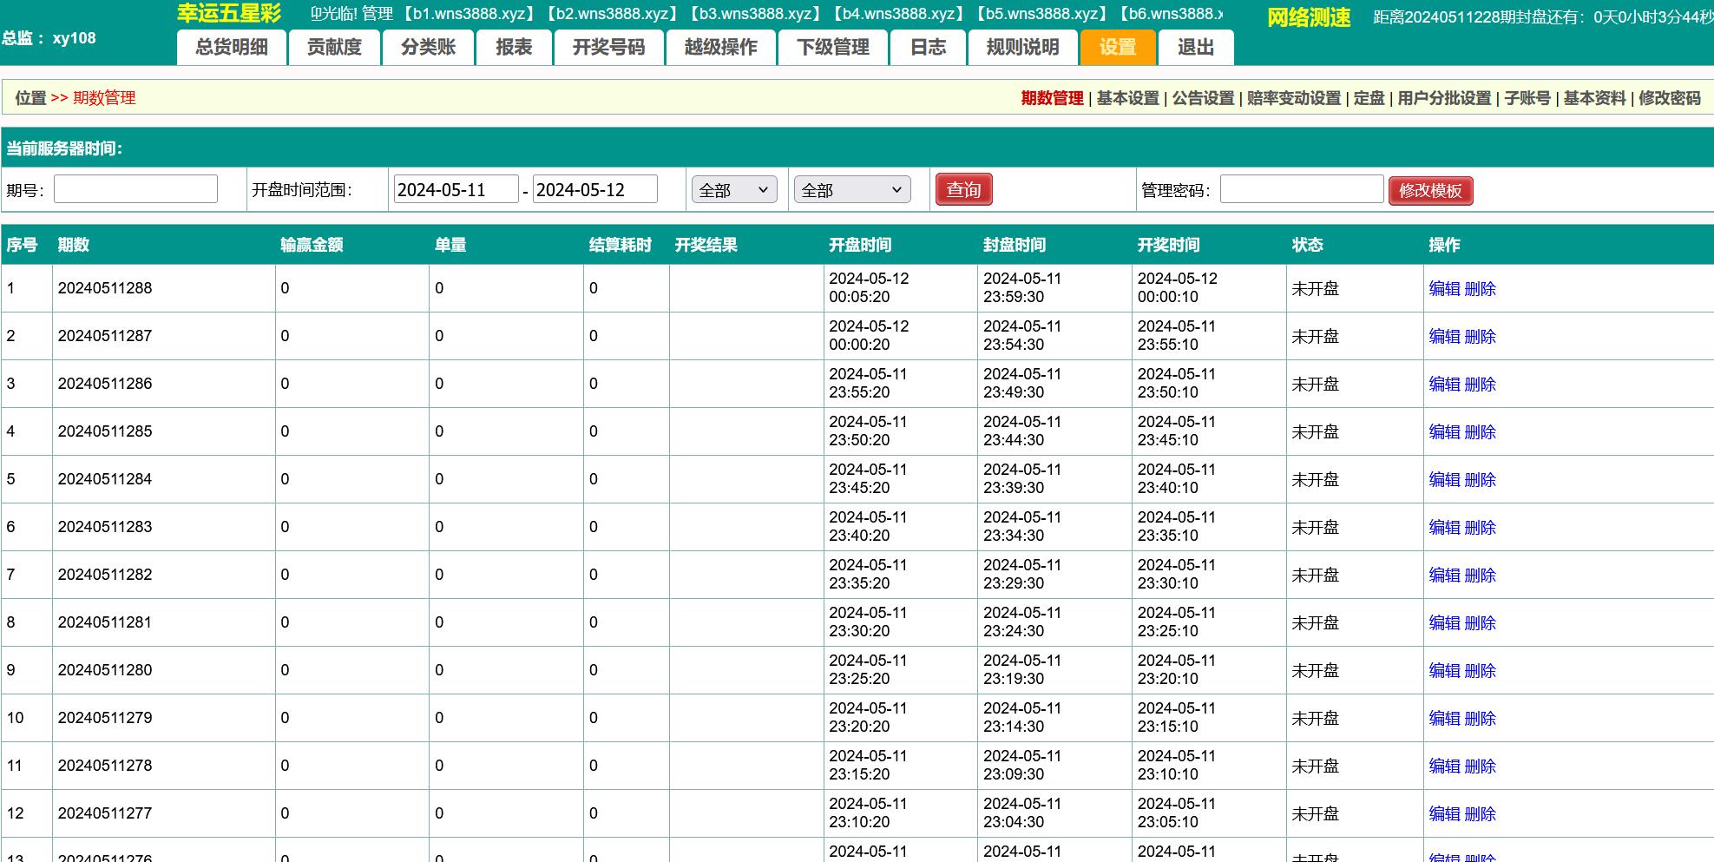
Task: Click the 期号 input field
Action: (135, 189)
